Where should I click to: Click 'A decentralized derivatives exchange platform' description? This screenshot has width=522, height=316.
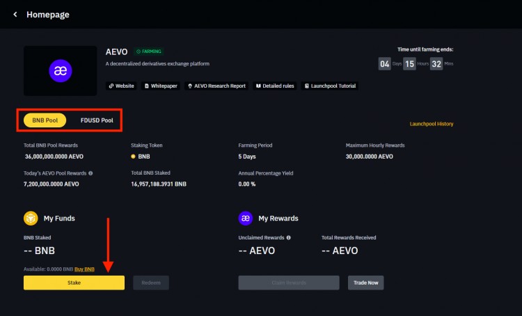pyautogui.click(x=157, y=63)
